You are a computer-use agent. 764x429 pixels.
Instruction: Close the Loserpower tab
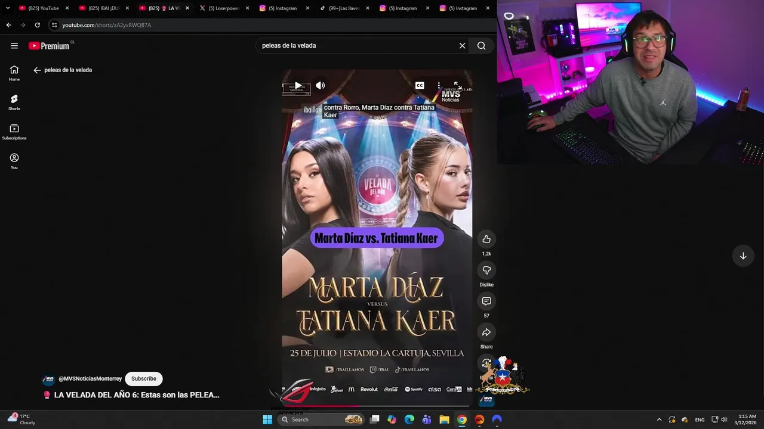coord(247,8)
